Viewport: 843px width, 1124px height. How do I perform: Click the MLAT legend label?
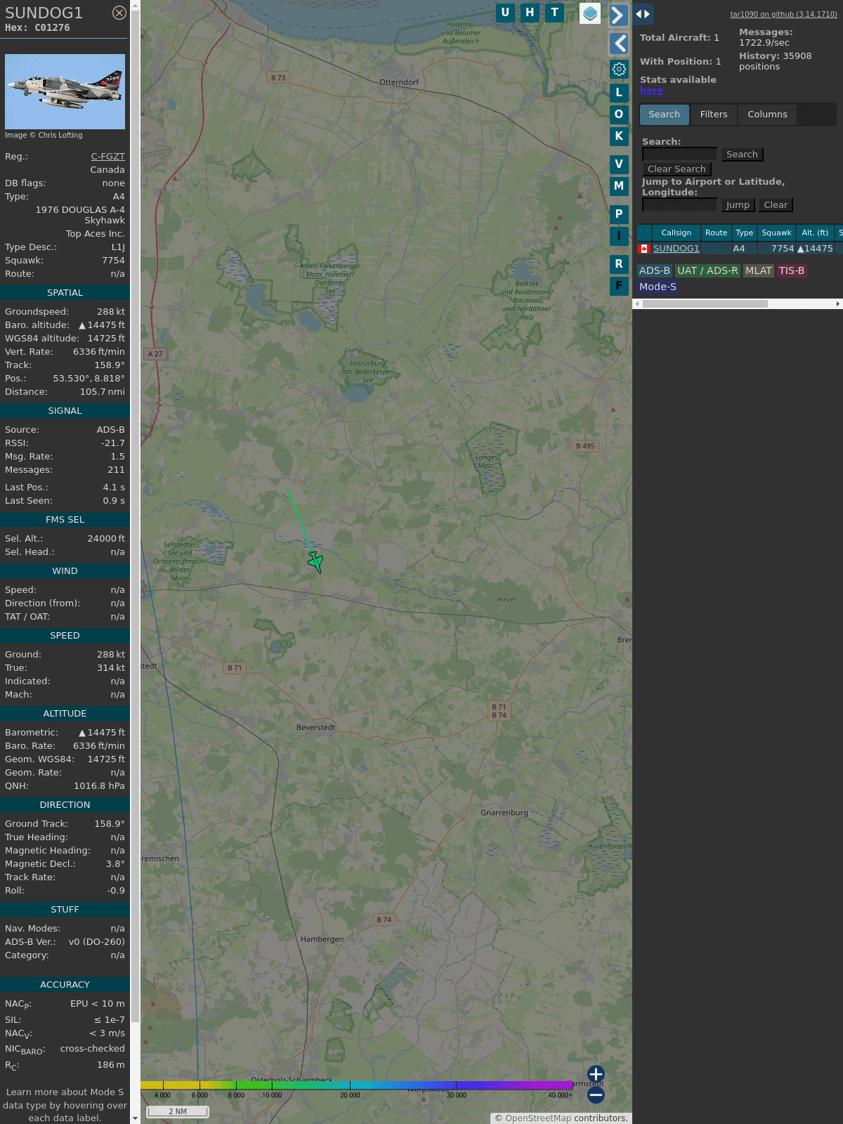click(x=759, y=270)
